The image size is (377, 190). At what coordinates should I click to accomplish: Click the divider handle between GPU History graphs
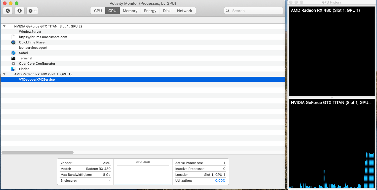coord(332,98)
